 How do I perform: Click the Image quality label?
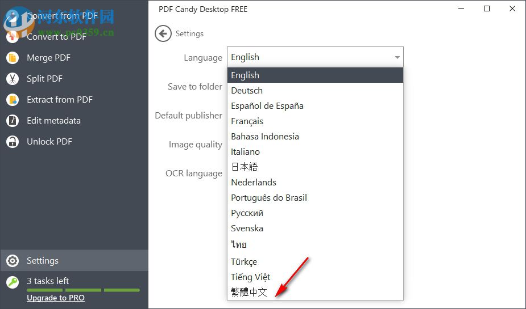click(x=196, y=145)
